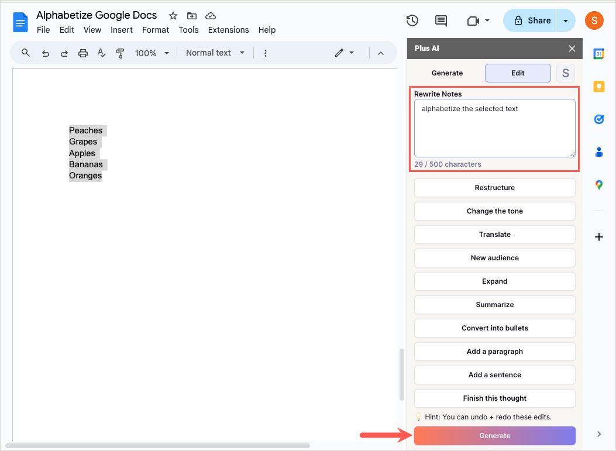Expand the editing mode dropdown arrow

(x=352, y=53)
